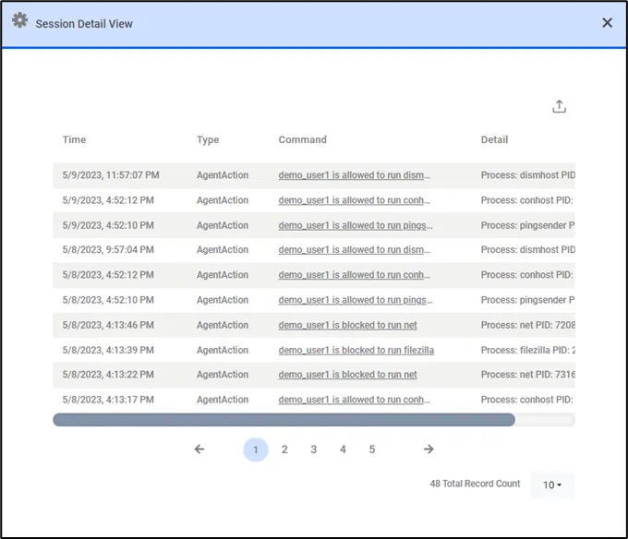The width and height of the screenshot is (628, 539).
Task: Click '48 Total Record Count' label
Action: click(x=475, y=484)
